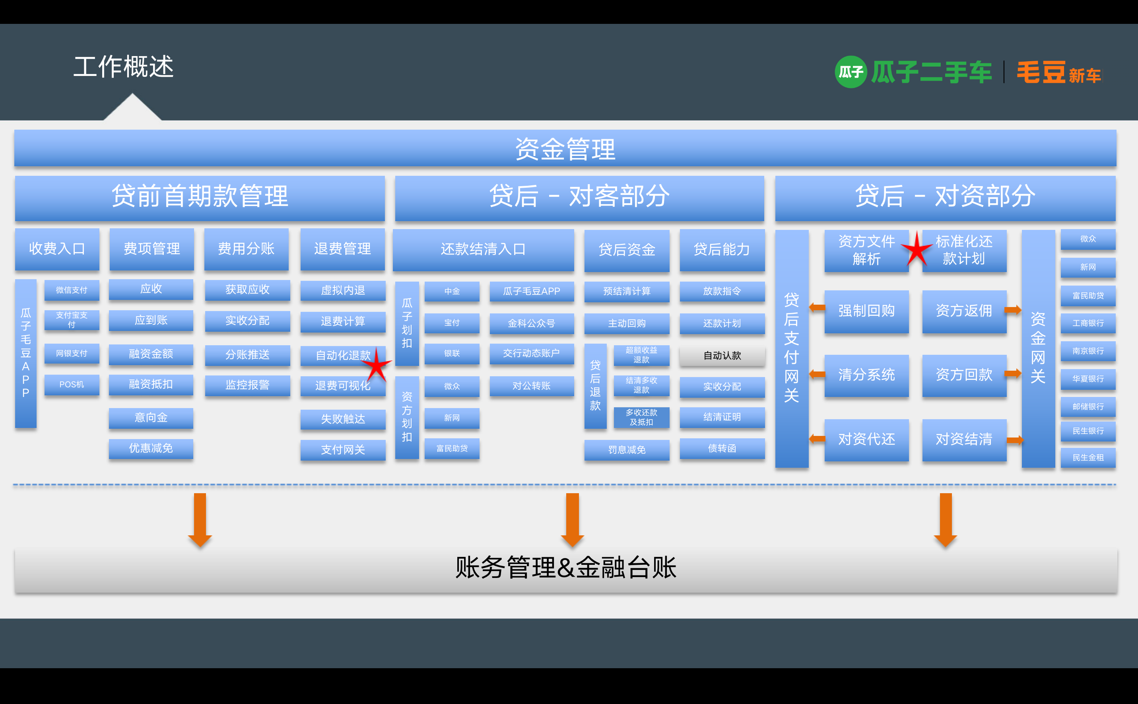This screenshot has height=704, width=1138.
Task: Select the 银联 item
Action: [452, 354]
